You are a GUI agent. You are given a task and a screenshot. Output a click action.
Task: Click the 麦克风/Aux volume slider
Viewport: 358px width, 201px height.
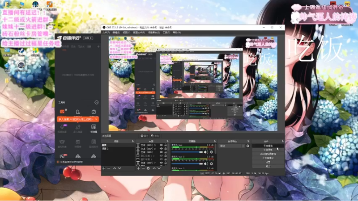(x=187, y=152)
